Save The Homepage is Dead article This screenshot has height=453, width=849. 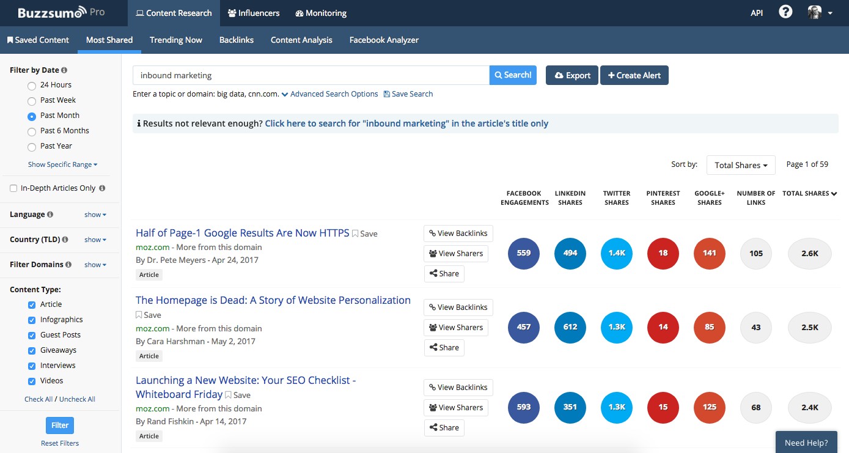pyautogui.click(x=149, y=315)
